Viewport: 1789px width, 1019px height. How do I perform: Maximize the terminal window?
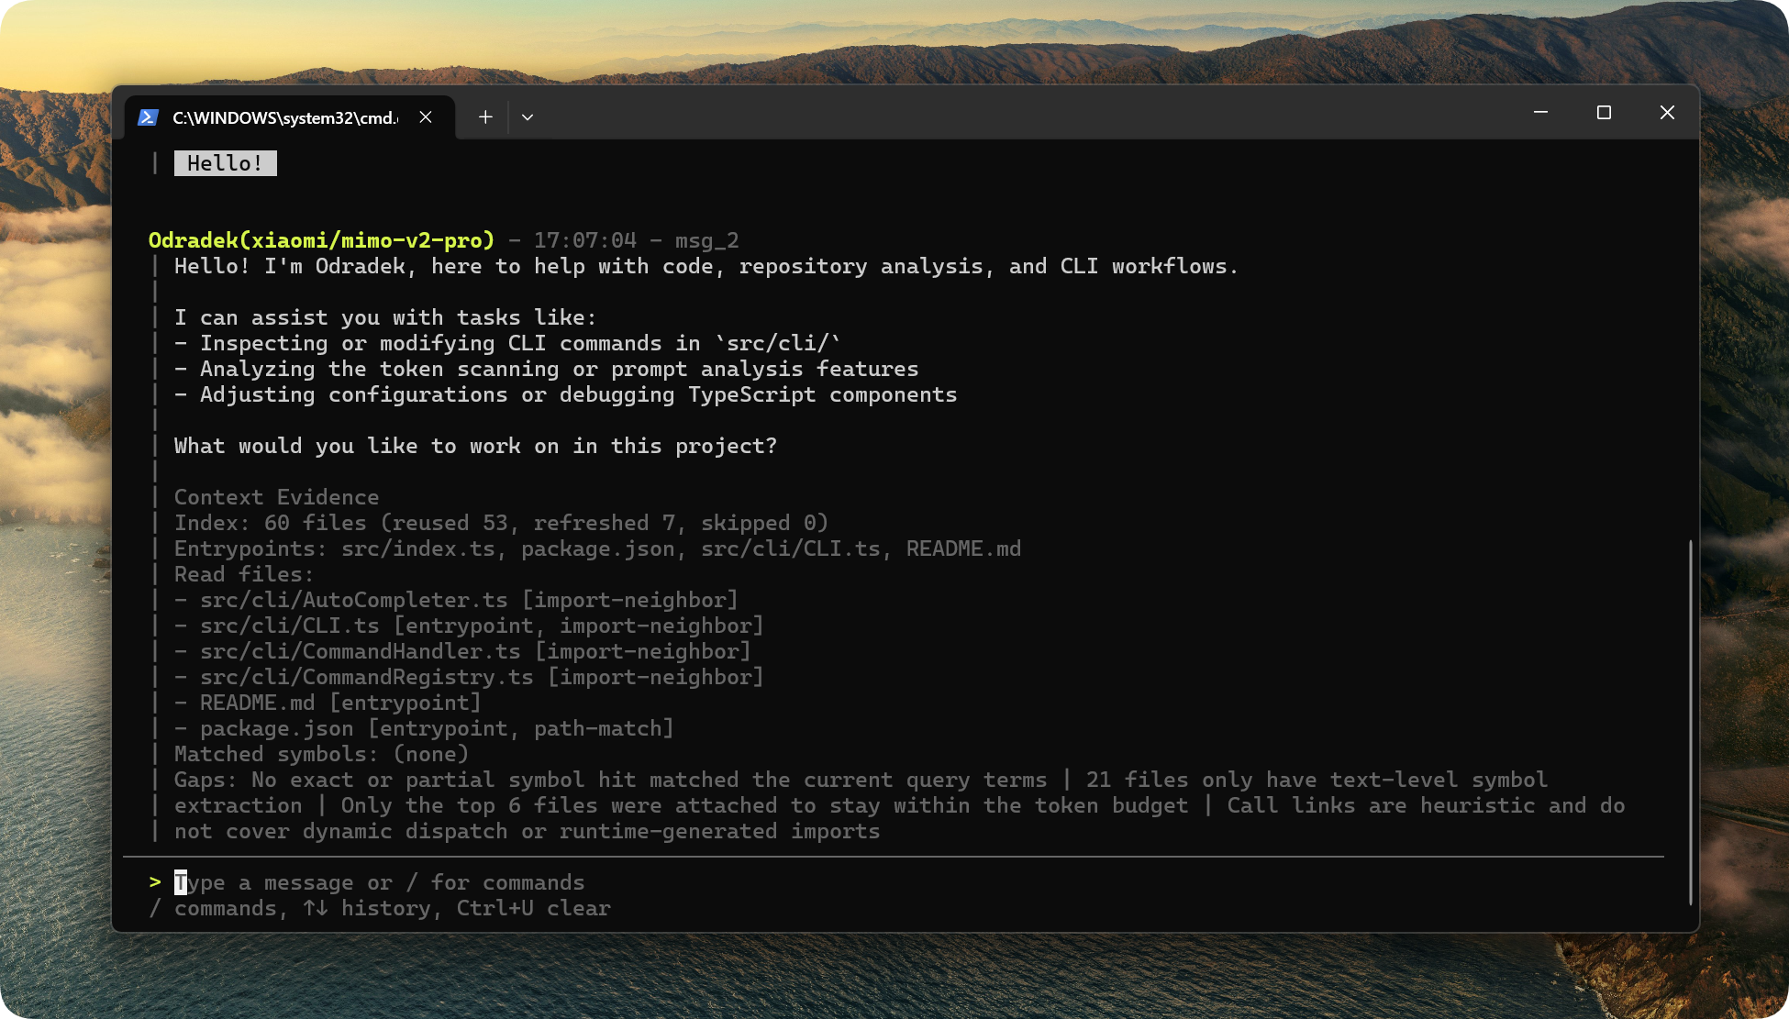tap(1604, 113)
